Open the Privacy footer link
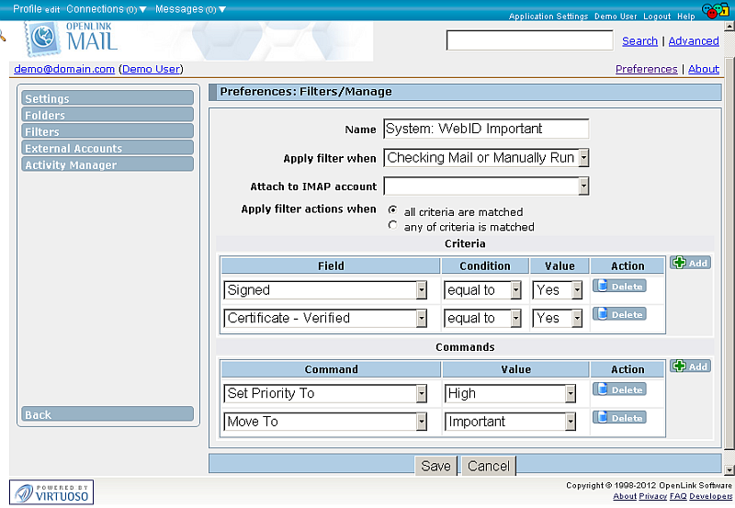This screenshot has height=508, width=735. tap(652, 496)
